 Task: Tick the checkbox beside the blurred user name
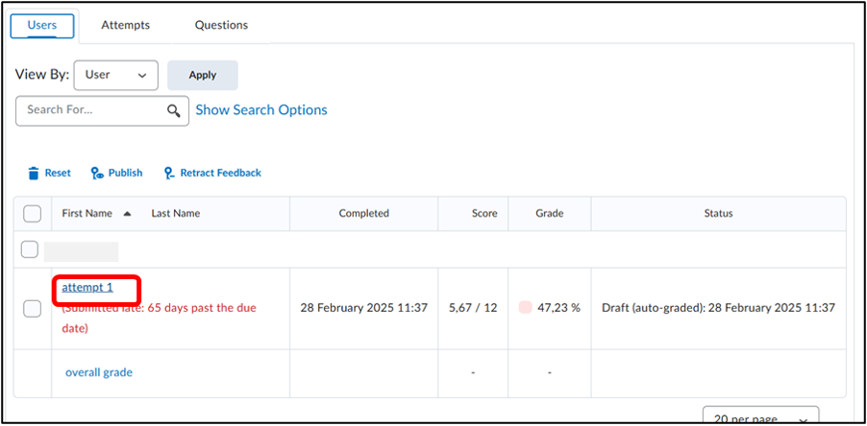tap(29, 250)
